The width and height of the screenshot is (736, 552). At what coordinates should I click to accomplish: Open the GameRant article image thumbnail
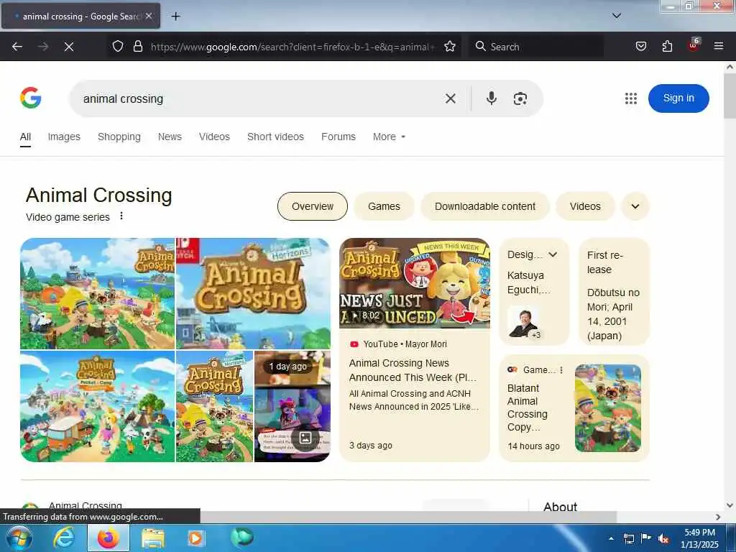point(608,408)
